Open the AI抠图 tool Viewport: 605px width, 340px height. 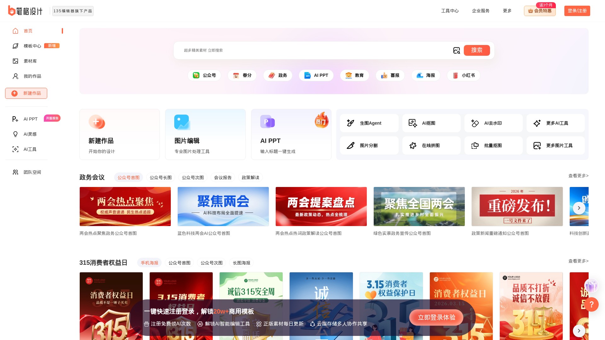tap(431, 123)
